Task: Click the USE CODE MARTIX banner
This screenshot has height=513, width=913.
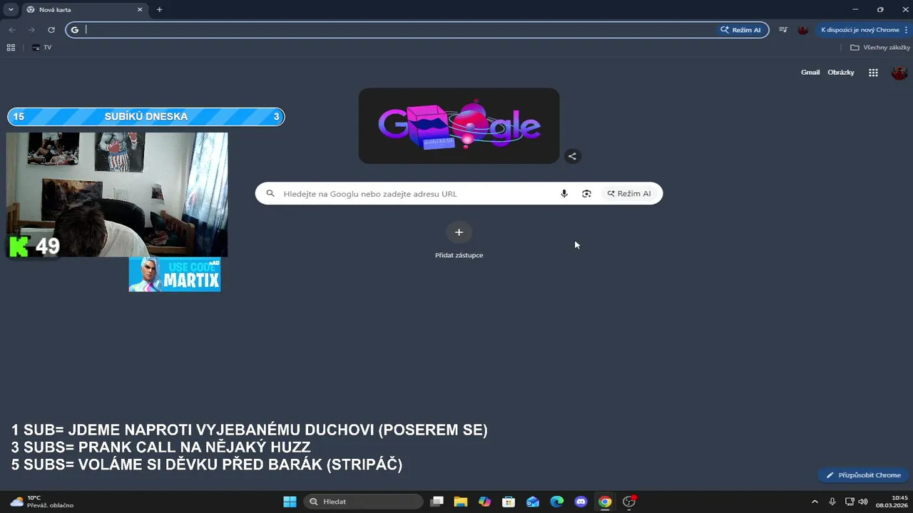Action: coord(175,274)
